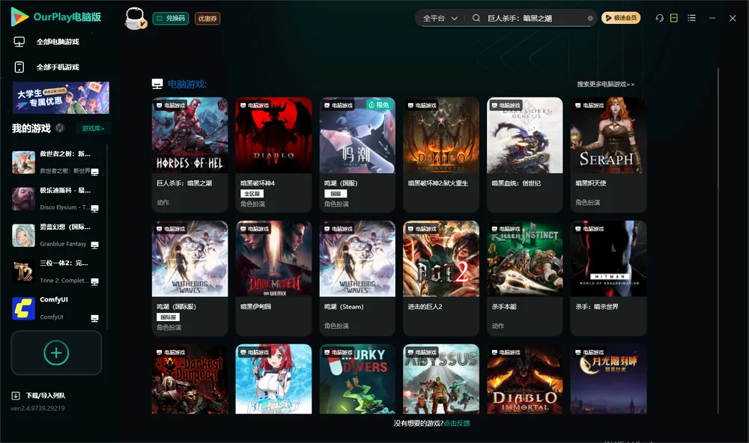Image resolution: width=749 pixels, height=443 pixels.
Task: Open 杀手: 暗杀世界 Hitman card
Action: pos(608,278)
